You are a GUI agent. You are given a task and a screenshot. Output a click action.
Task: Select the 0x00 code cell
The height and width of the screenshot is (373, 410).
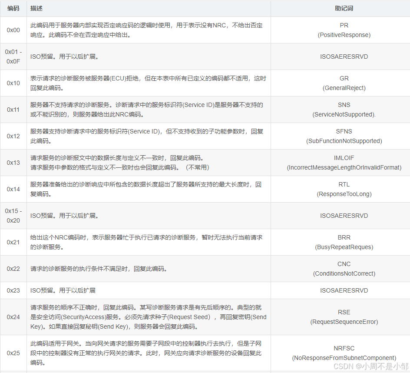(13, 30)
